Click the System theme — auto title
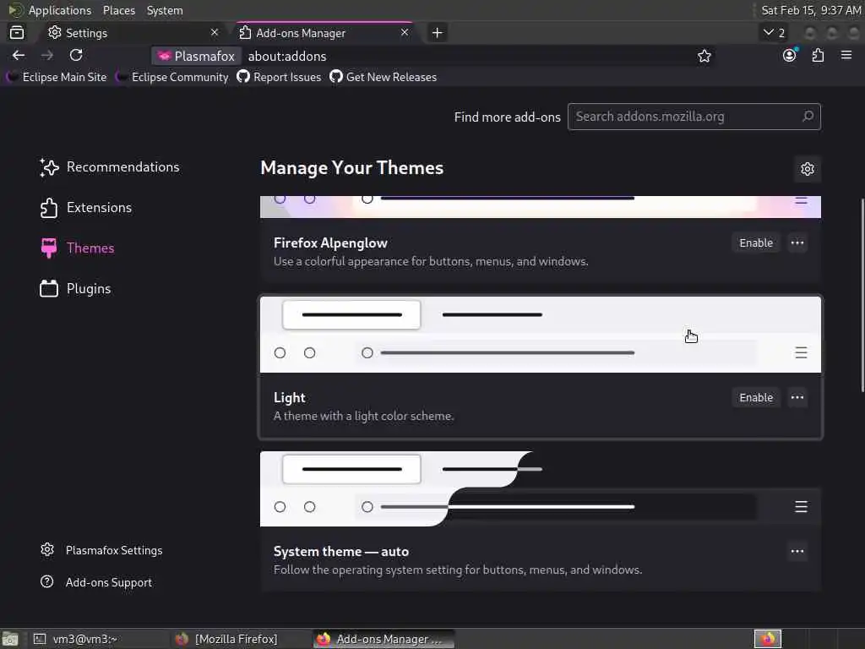 coord(341,551)
